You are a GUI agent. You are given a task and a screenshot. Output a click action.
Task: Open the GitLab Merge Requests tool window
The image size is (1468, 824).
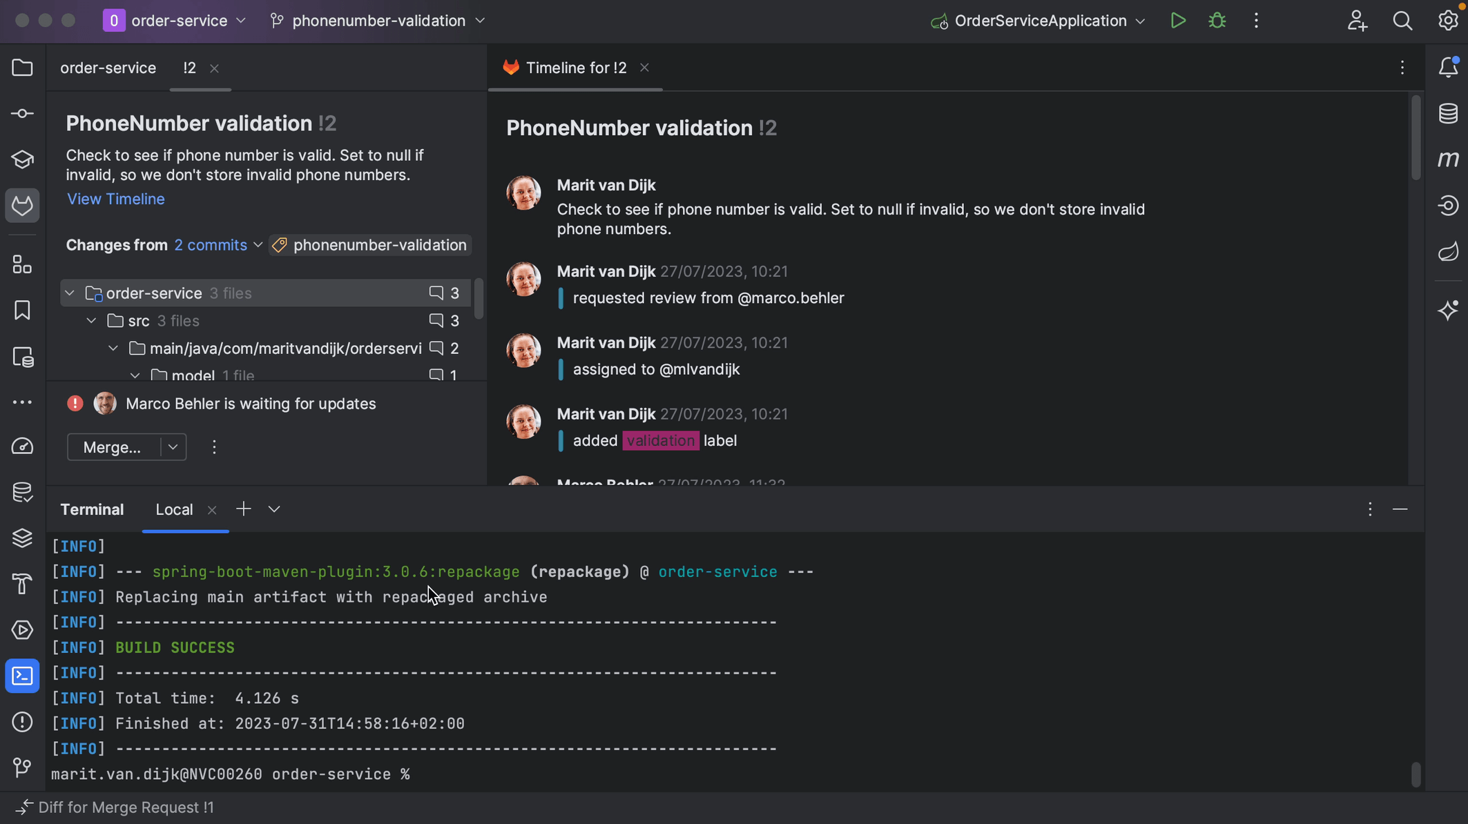pyautogui.click(x=22, y=206)
